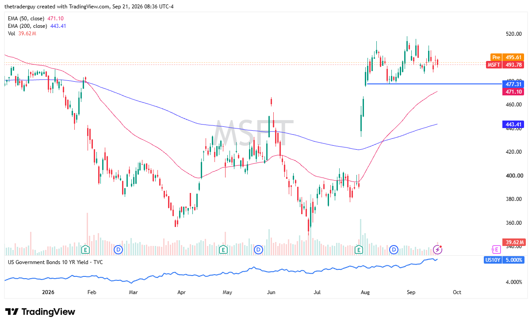Click the Jun time axis label
Screen dimensions: 532x325
[272, 292]
